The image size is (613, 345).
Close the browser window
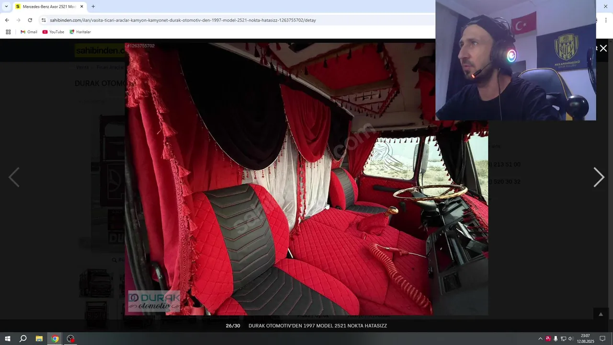pyautogui.click(x=605, y=7)
